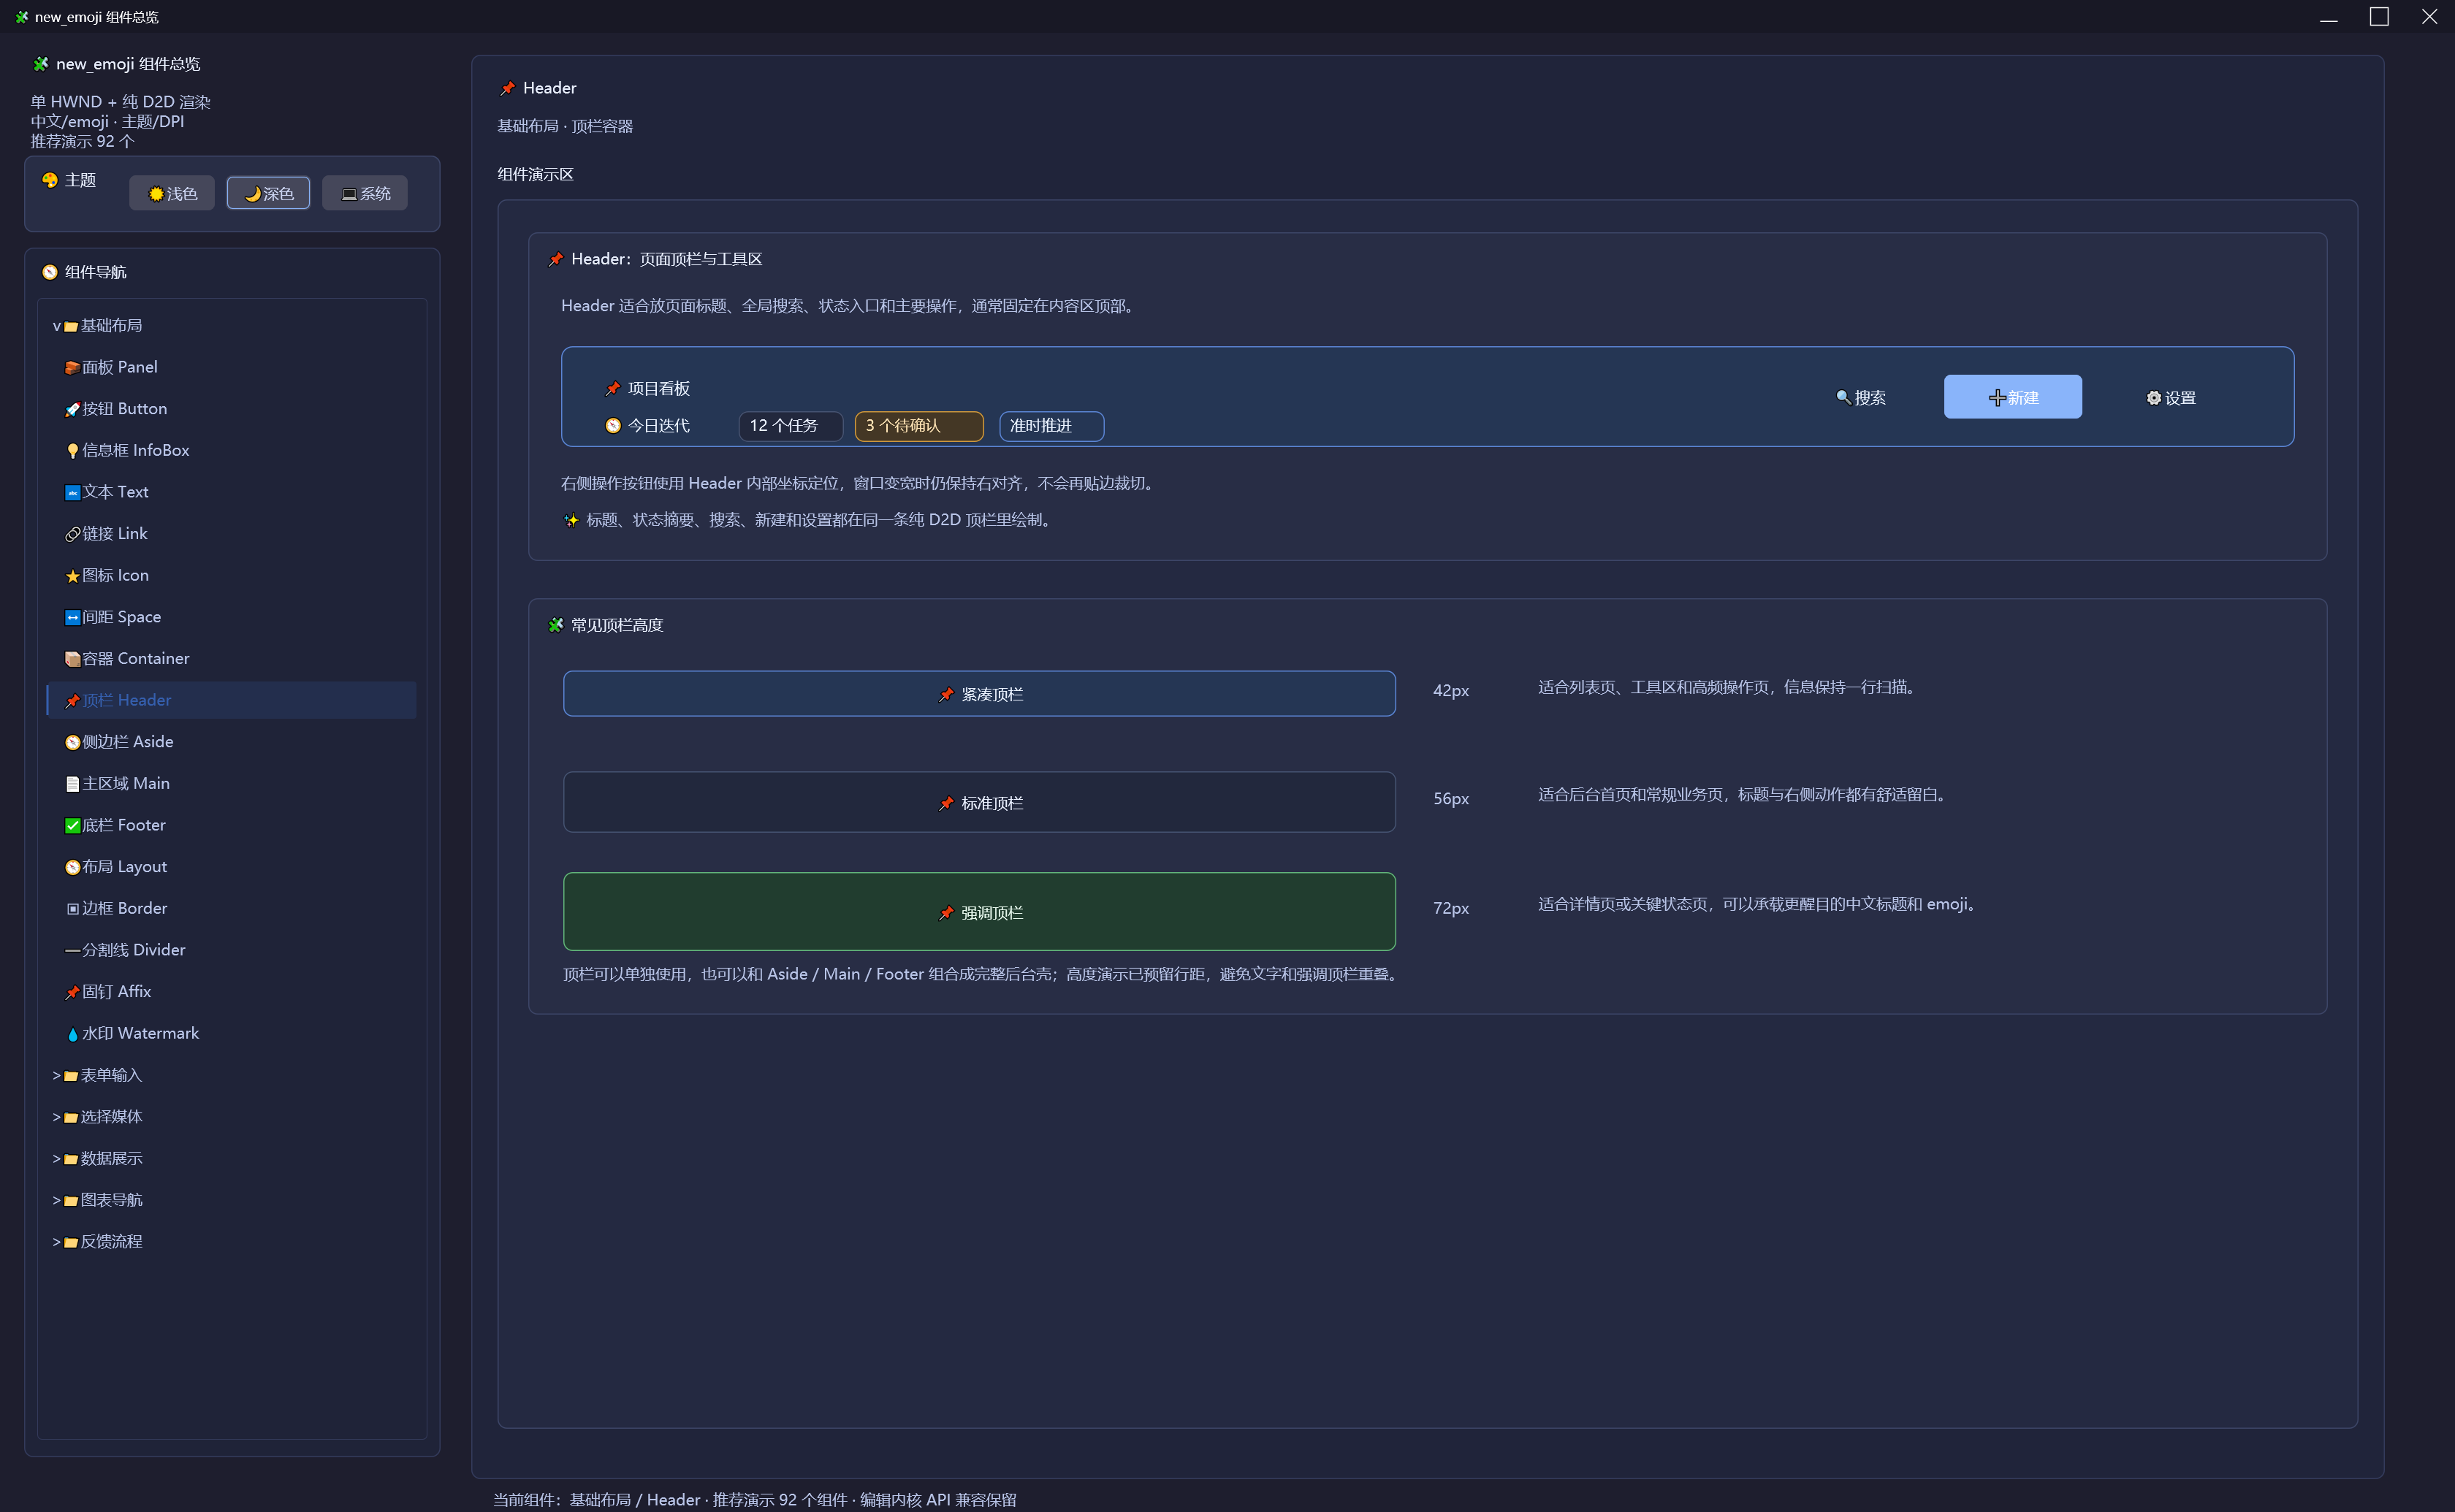Click the page icon beside 主区域 Main

pyautogui.click(x=72, y=784)
